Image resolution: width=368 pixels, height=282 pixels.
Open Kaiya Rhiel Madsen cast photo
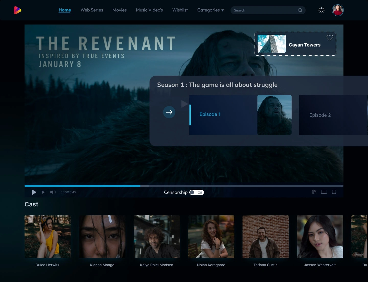[157, 237]
